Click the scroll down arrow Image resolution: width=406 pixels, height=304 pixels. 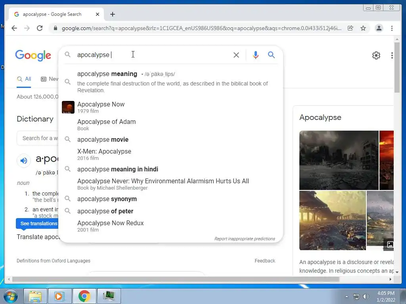pyautogui.click(x=397, y=272)
